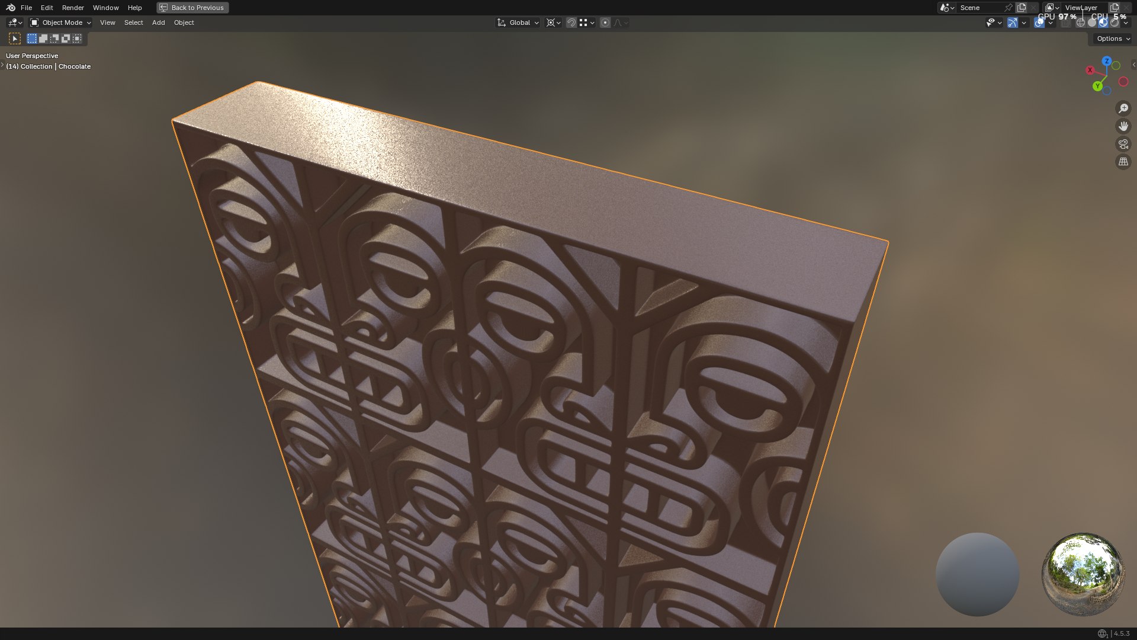Choose Extend existing selection mode
Screen dimensions: 1137x640
coord(43,39)
